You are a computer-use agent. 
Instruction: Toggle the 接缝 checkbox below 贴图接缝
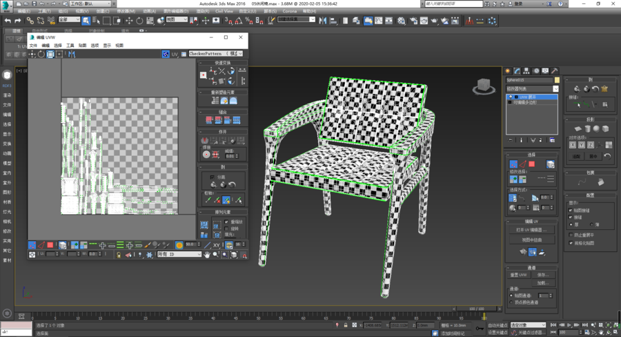click(x=571, y=217)
